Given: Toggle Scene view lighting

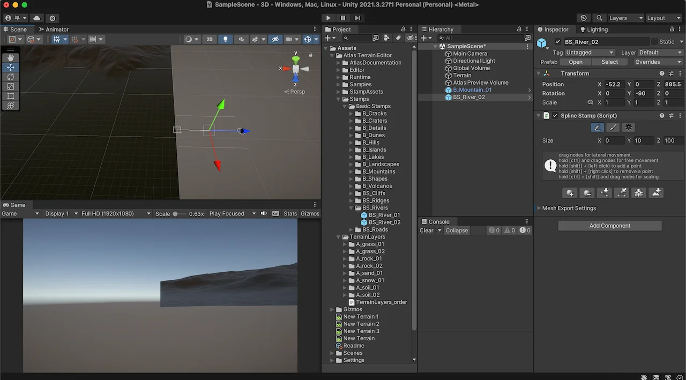Looking at the screenshot, I should point(225,39).
